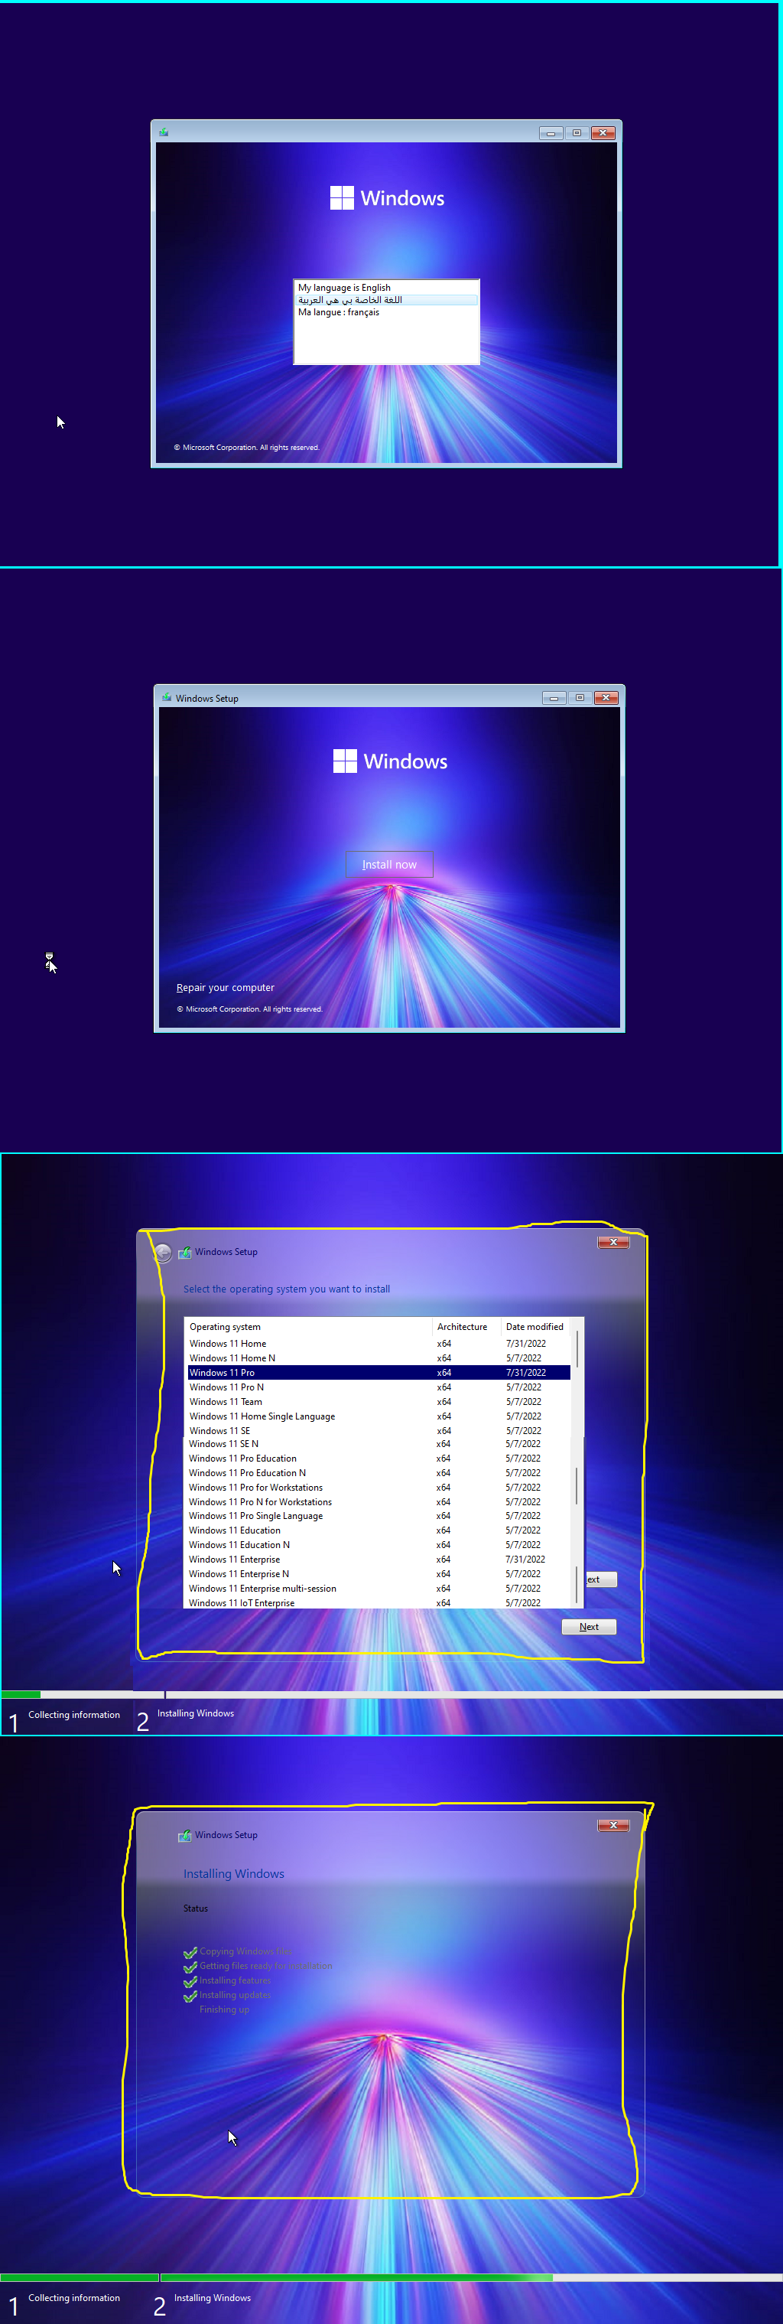Select the Windows 11 Team row
The height and width of the screenshot is (2324, 783).
coord(379,1402)
